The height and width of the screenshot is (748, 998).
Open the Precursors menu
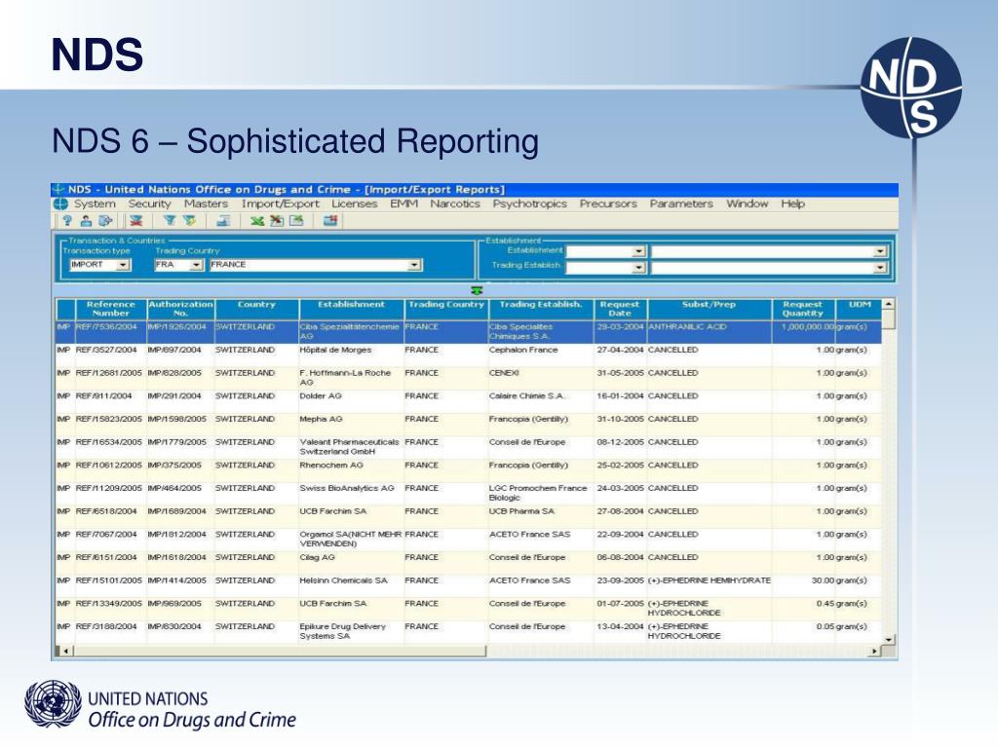point(608,204)
